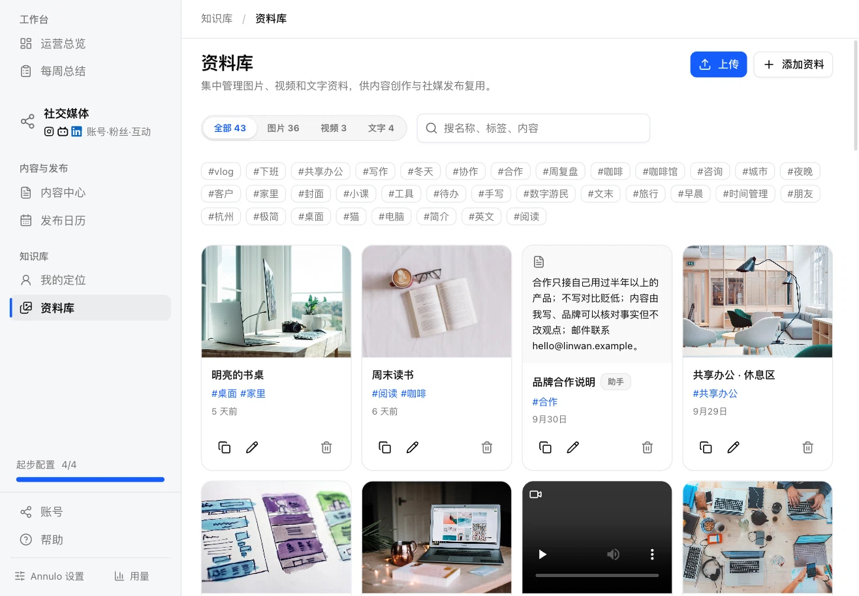Image resolution: width=859 pixels, height=596 pixels.
Task: Open 我的定位 in sidebar
Action: point(90,280)
